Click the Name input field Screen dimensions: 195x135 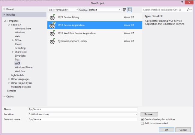click(x=83, y=109)
